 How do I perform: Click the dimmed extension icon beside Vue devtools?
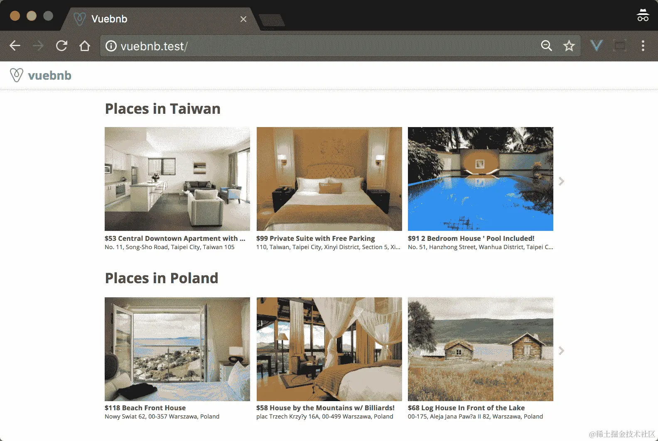pyautogui.click(x=620, y=45)
